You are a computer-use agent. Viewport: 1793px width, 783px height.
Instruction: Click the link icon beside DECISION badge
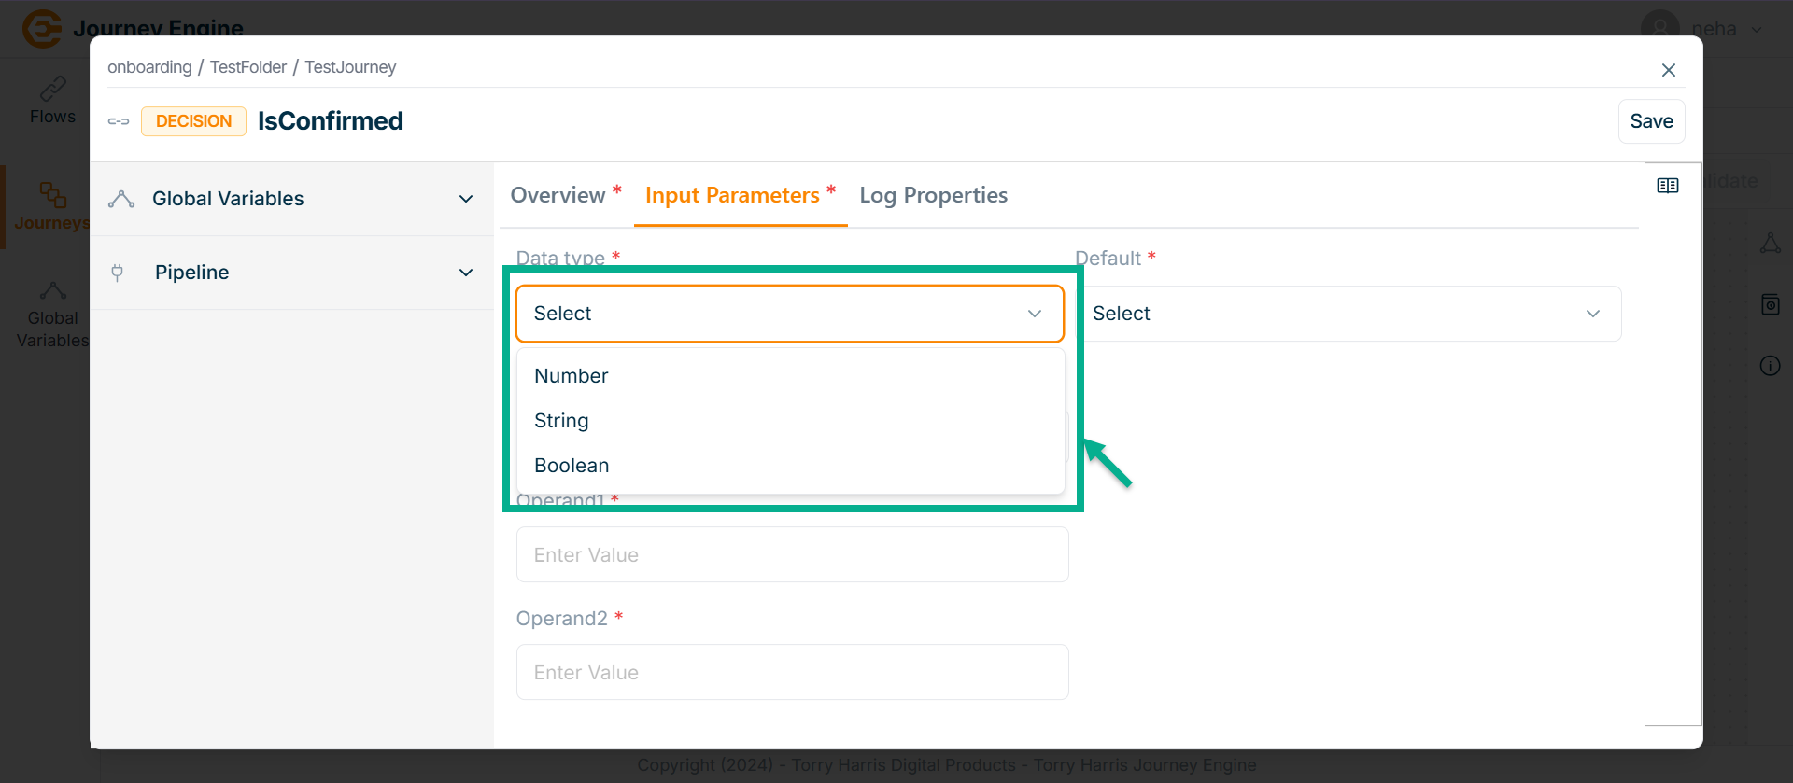(x=119, y=121)
